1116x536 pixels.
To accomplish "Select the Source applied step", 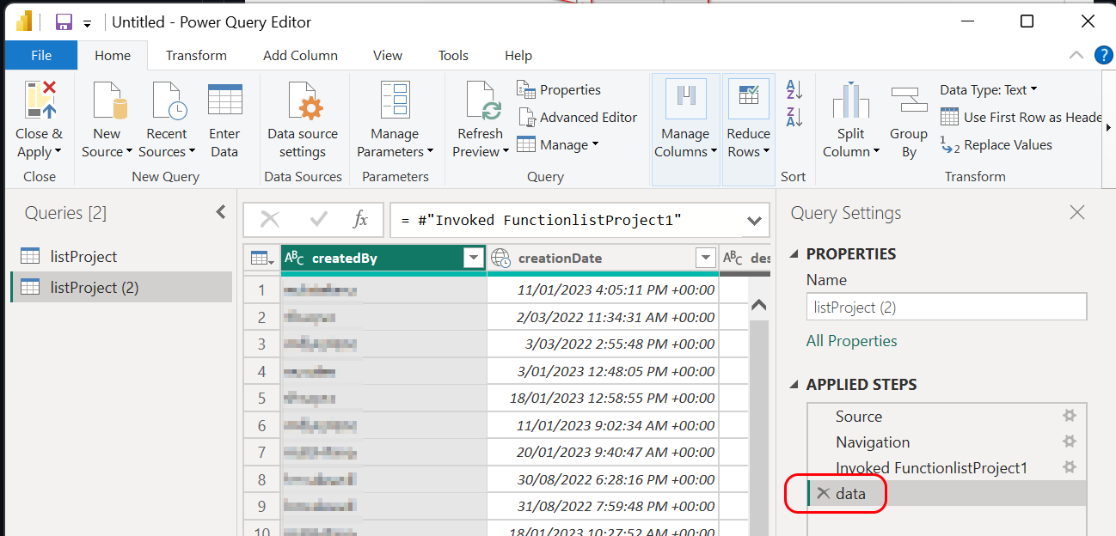I will pos(947,416).
